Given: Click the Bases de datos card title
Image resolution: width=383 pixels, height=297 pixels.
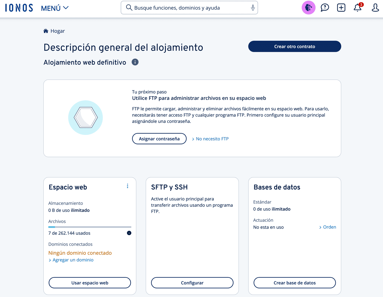Looking at the screenshot, I should (277, 187).
